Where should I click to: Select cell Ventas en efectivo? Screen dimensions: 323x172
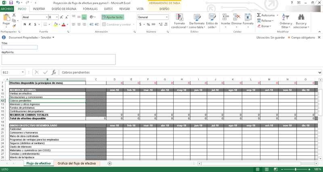[47, 94]
